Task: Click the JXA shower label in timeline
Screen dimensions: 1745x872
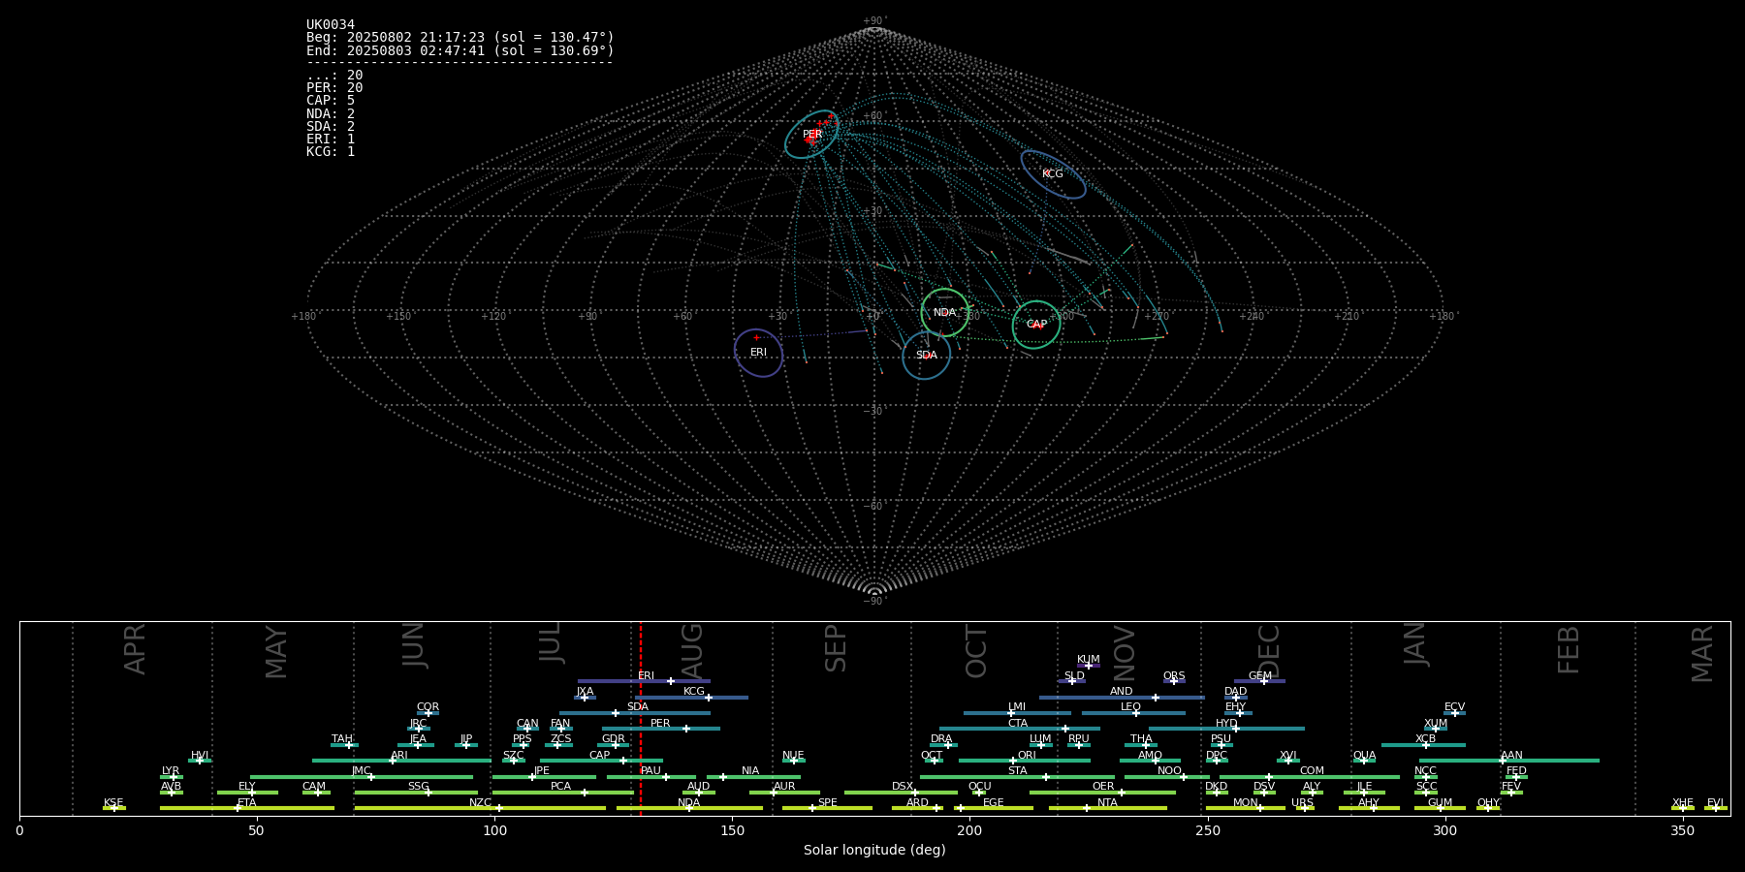Action: [585, 692]
